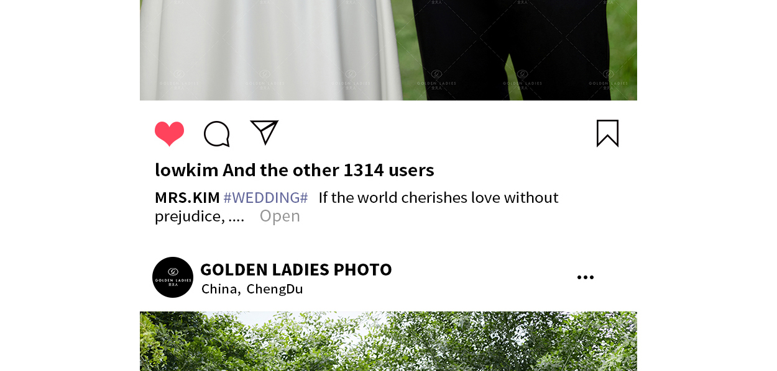The image size is (777, 371).
Task: Open the wedding dress photo above
Action: click(388, 50)
